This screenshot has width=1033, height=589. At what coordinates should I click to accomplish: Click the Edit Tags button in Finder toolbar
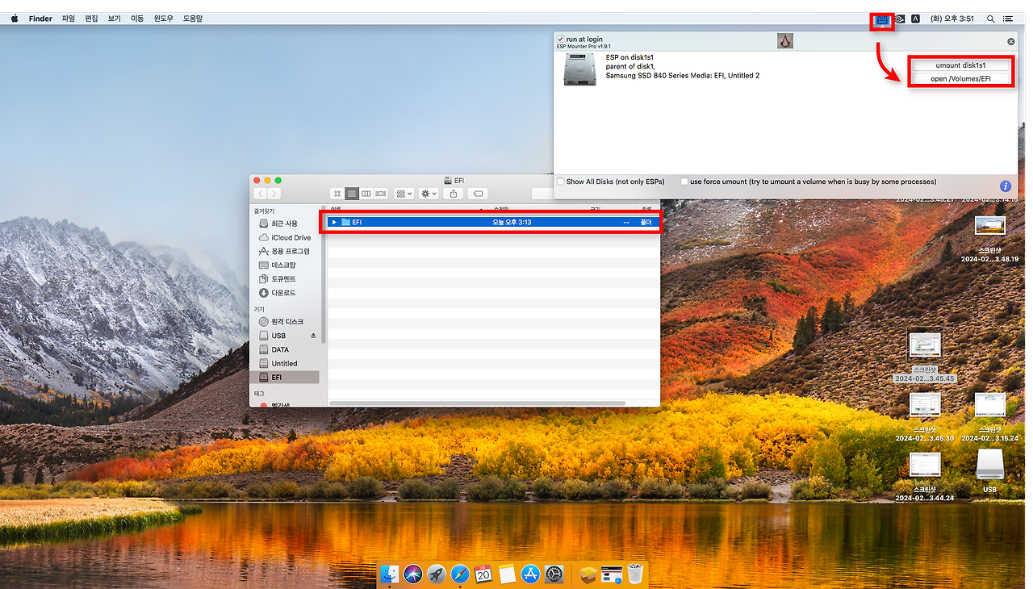point(478,194)
